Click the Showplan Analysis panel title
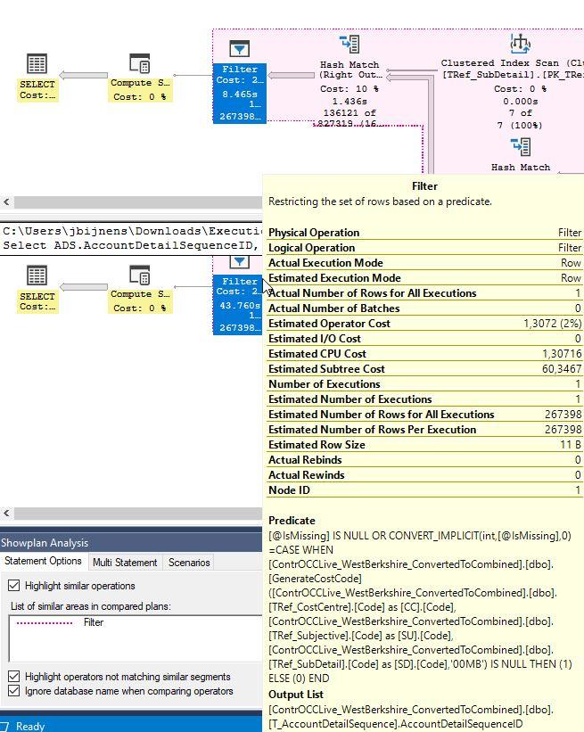This screenshot has height=732, width=584. point(45,543)
